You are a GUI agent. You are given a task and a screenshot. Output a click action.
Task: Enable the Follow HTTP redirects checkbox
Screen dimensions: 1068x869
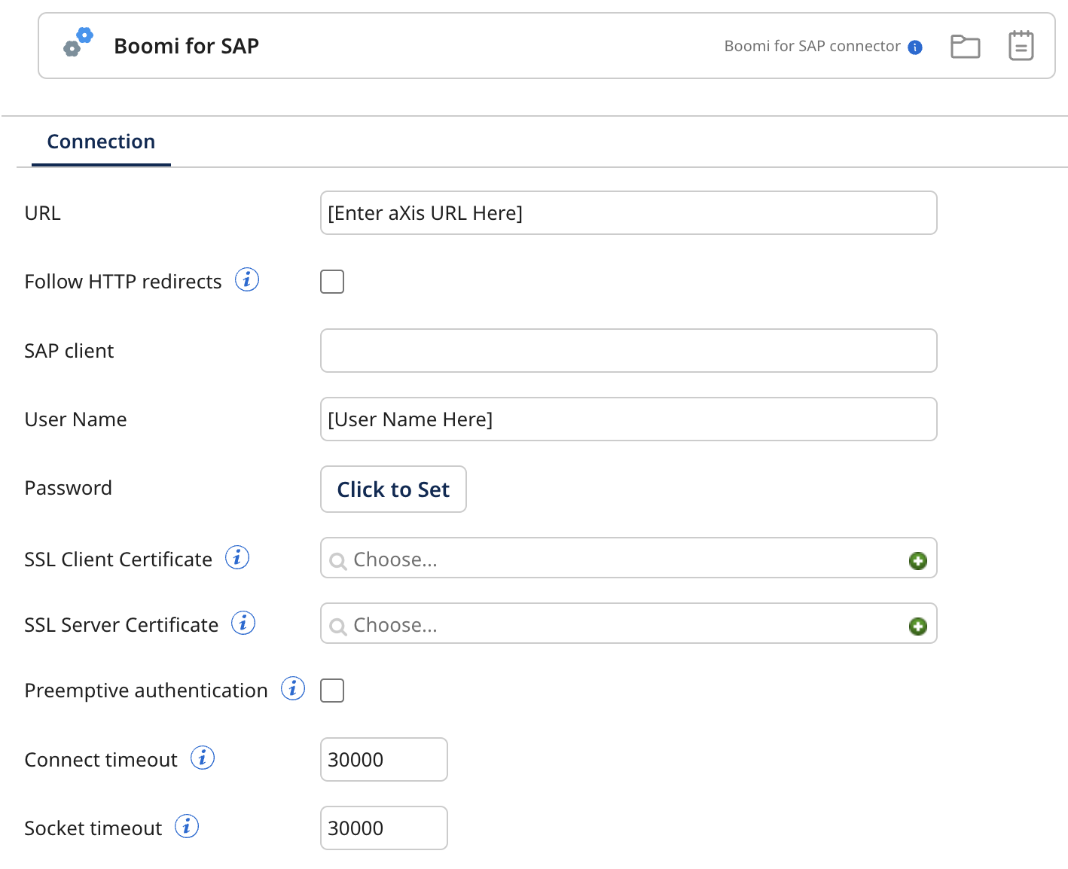click(332, 281)
